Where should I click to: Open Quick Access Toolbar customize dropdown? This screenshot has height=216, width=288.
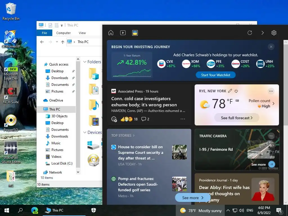point(62,26)
